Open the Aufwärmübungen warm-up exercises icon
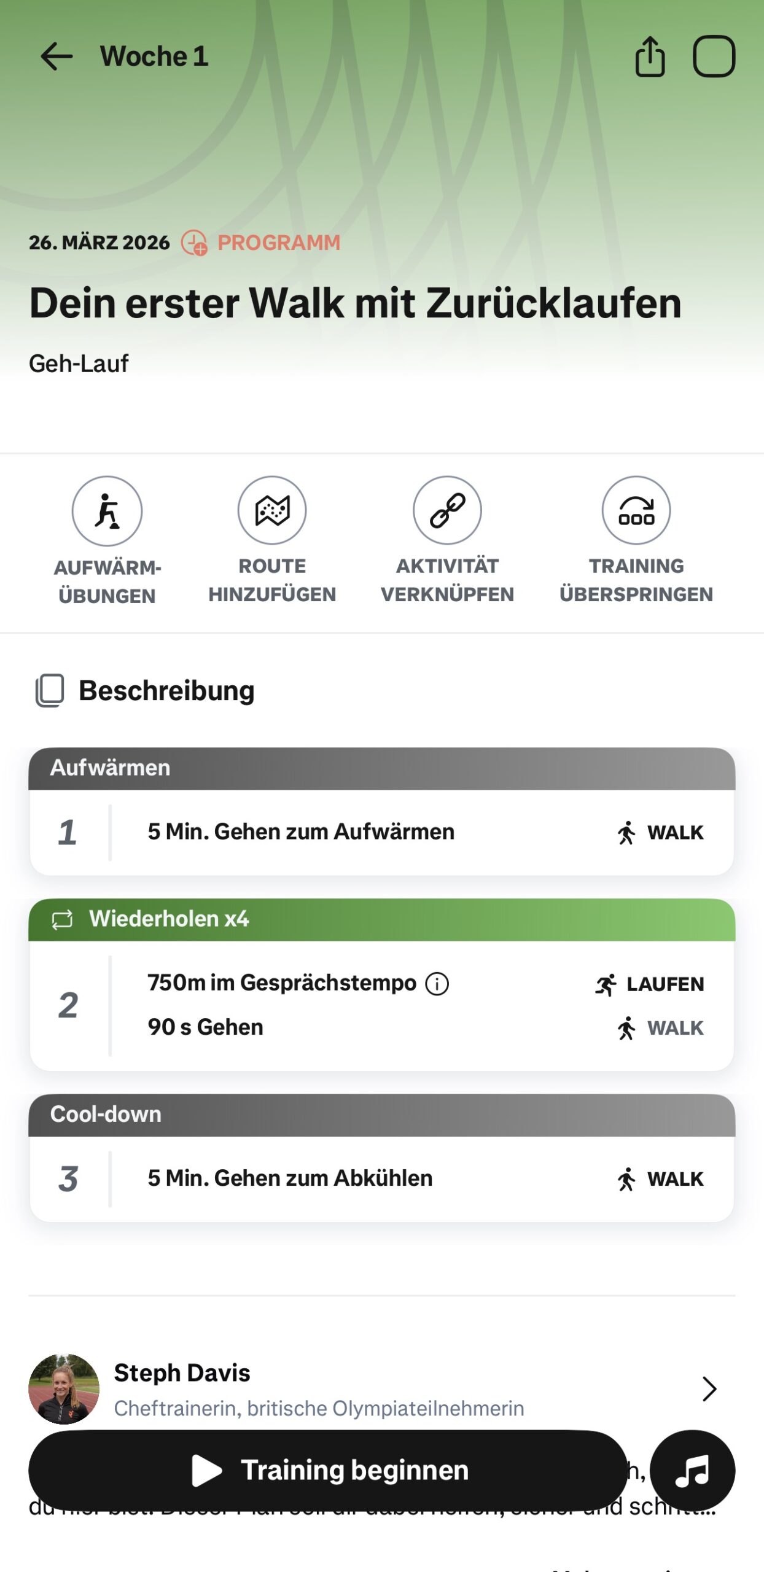764x1572 pixels. (107, 511)
